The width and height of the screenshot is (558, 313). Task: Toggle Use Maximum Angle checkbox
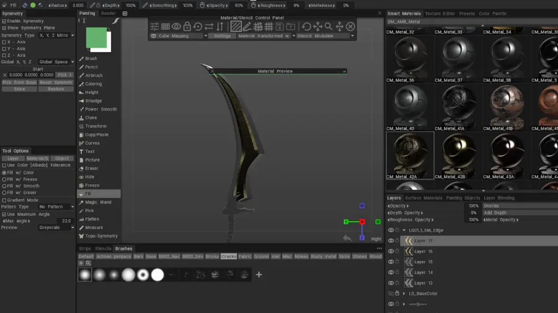[x=4, y=215]
